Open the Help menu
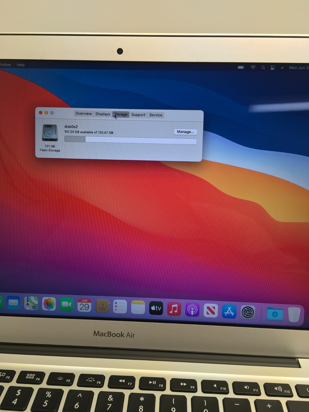Screen dimensions: 309x412 [x=21, y=65]
